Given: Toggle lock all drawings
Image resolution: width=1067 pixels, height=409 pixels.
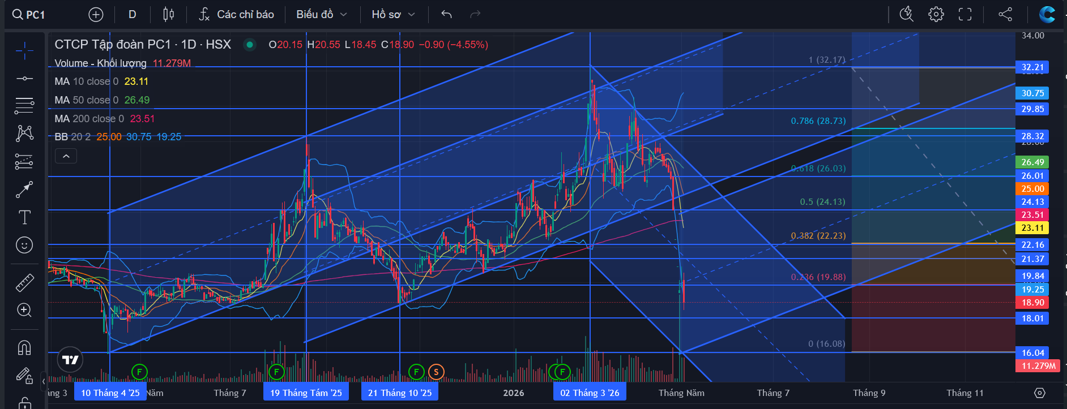Looking at the screenshot, I should click(24, 403).
